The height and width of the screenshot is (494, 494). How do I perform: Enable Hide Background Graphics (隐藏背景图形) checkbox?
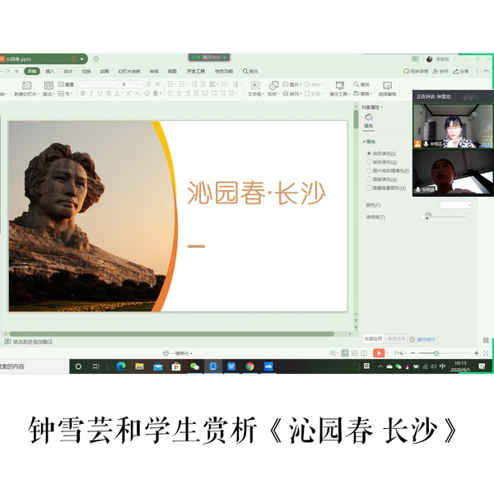tap(369, 187)
